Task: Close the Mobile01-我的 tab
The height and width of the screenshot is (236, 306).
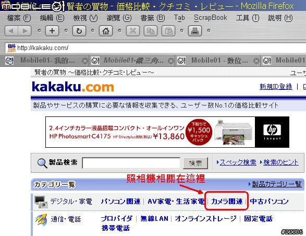Action: pyautogui.click(x=85, y=61)
